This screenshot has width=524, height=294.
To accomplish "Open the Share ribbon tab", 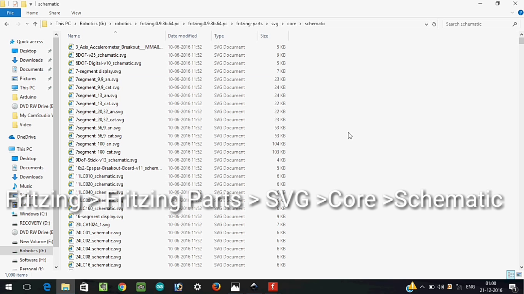I will tap(55, 13).
